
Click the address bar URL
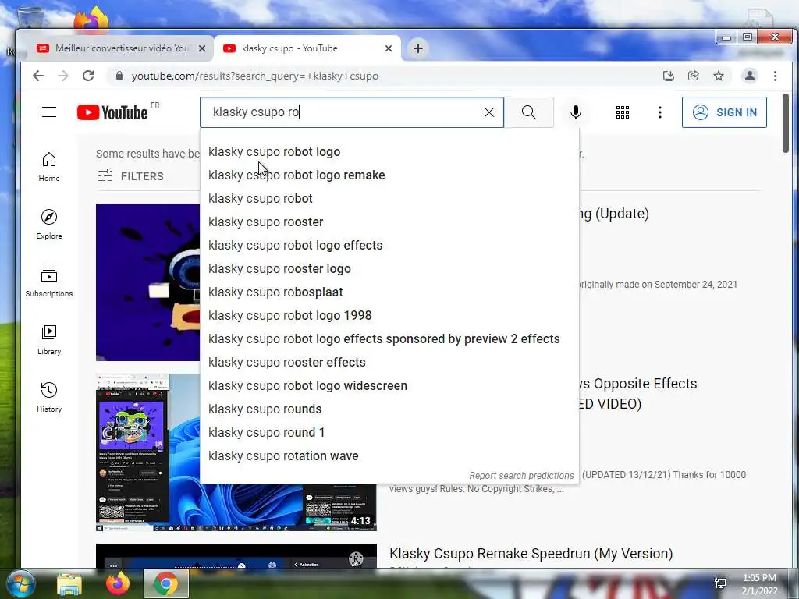point(255,76)
